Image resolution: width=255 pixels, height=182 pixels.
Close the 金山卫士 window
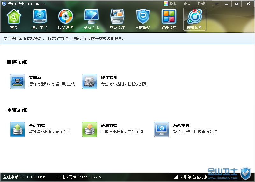[248, 4]
